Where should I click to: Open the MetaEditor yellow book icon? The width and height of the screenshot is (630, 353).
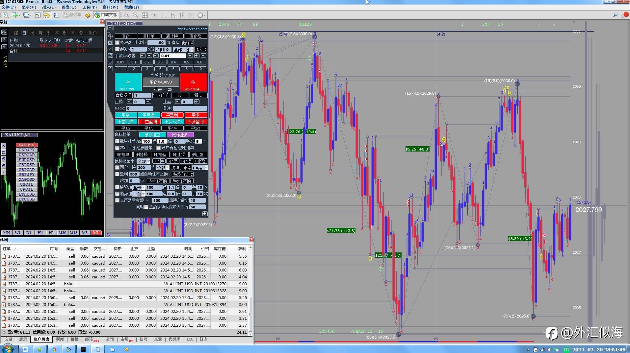pyautogui.click(x=88, y=15)
